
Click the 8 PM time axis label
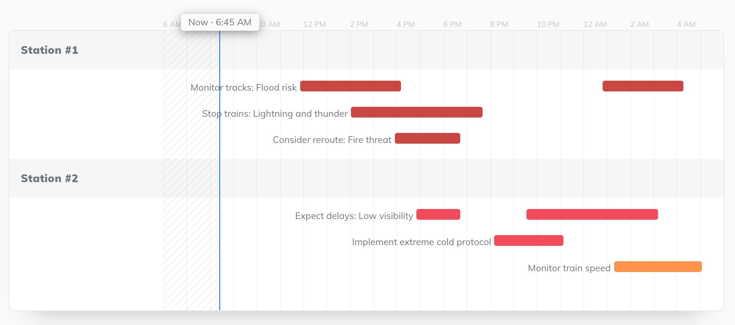(499, 24)
